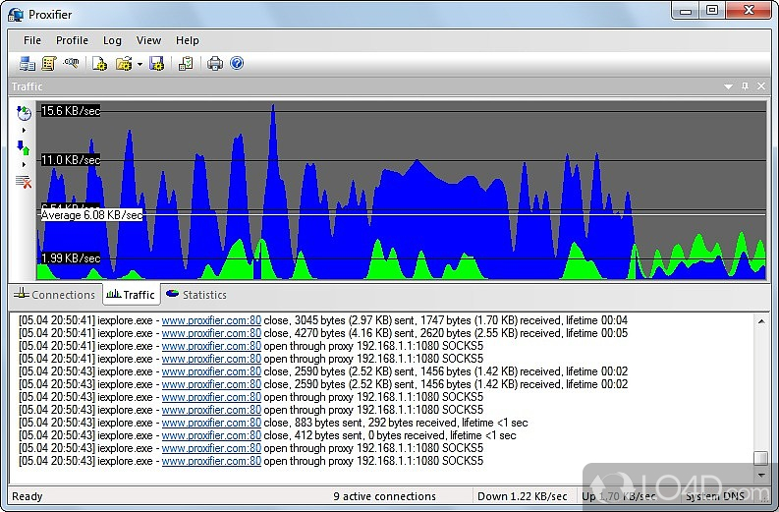Expand dropdown arrow next to Open Profile icon
779x512 pixels.
(x=139, y=65)
